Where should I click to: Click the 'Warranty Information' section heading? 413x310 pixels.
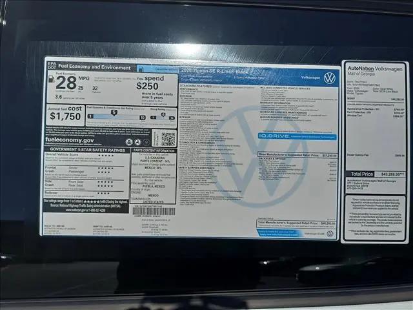[x=276, y=103]
